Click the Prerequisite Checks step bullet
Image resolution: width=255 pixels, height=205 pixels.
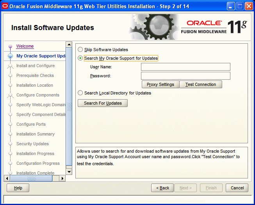[10, 75]
